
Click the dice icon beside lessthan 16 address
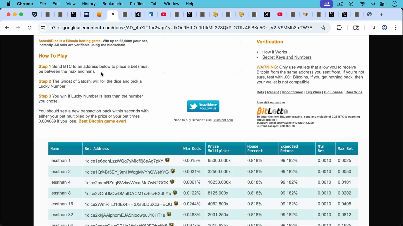[176, 203]
